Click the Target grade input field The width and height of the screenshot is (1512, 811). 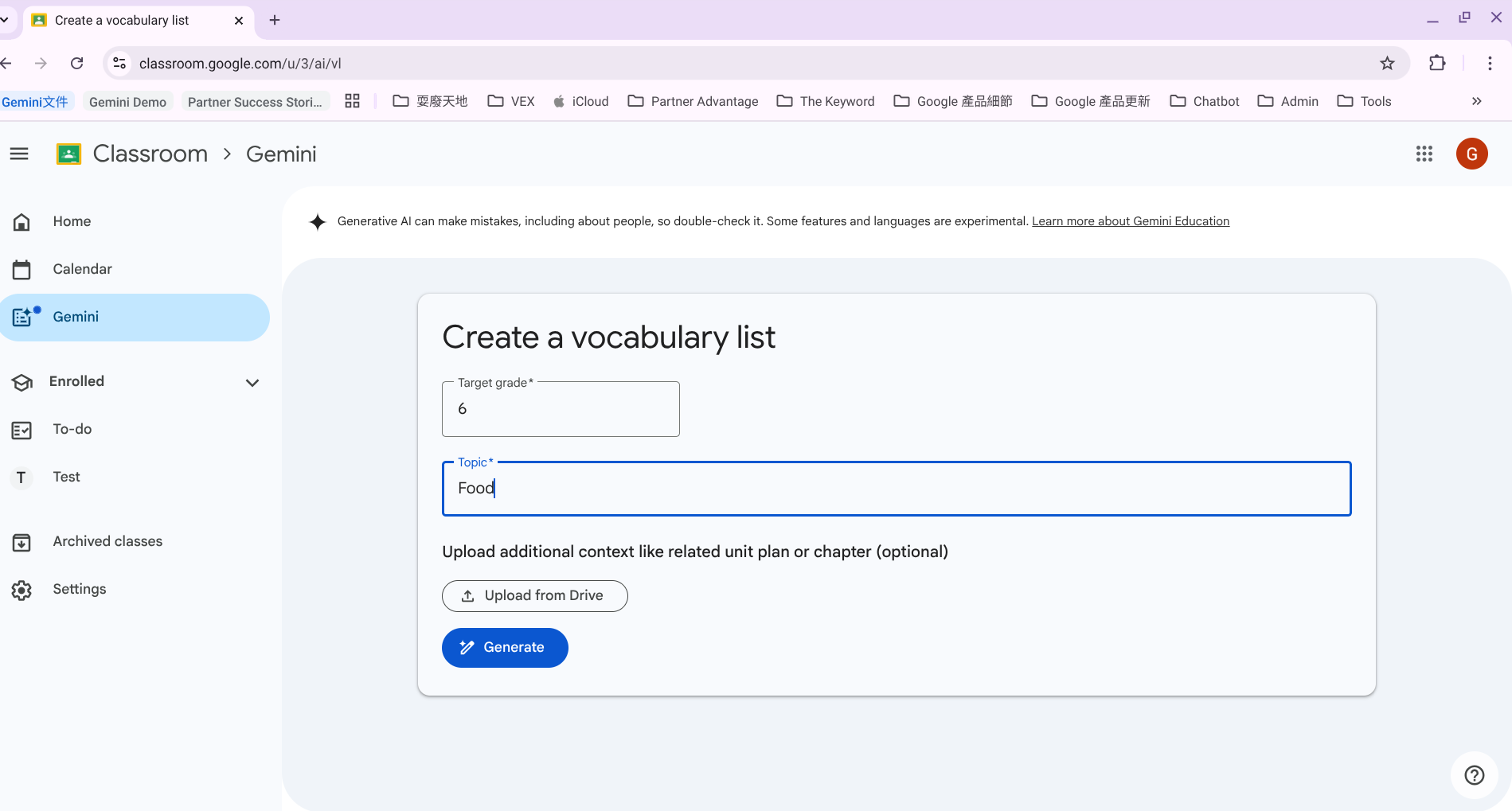tap(561, 409)
